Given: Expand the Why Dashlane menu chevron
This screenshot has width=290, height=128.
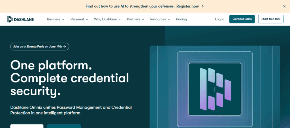Looking at the screenshot, I should 120,19.
